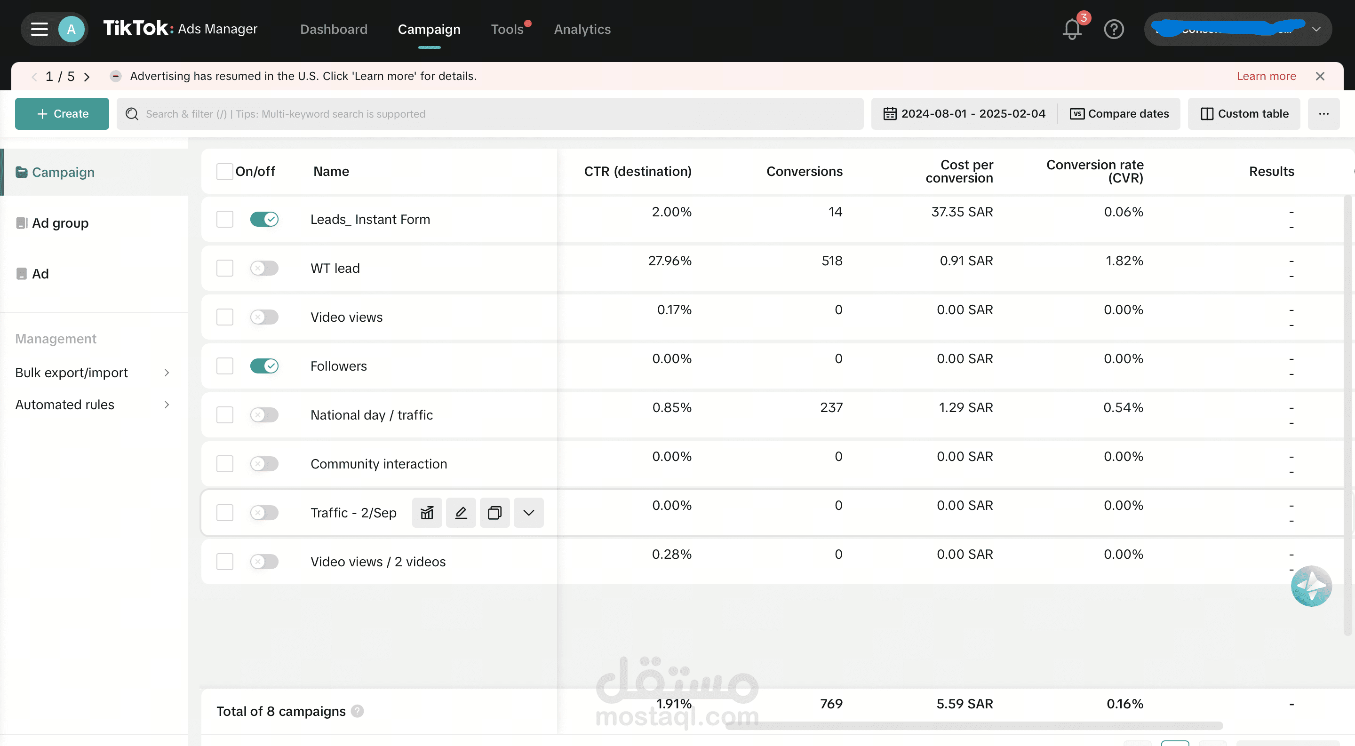Click the Learn more link
1355x746 pixels.
click(1266, 76)
